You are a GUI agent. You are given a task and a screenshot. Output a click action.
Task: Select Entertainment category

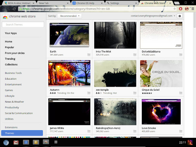coord(13,85)
